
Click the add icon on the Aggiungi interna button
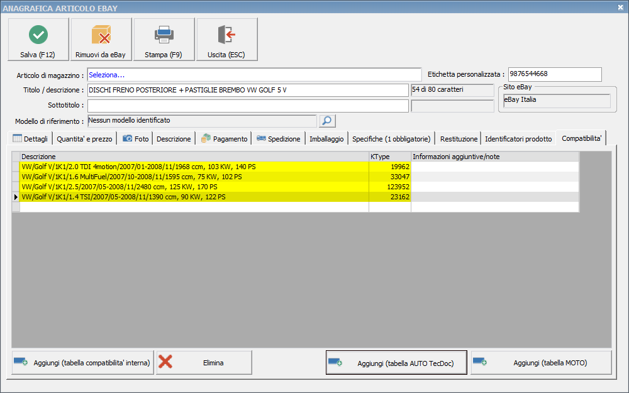pyautogui.click(x=21, y=362)
